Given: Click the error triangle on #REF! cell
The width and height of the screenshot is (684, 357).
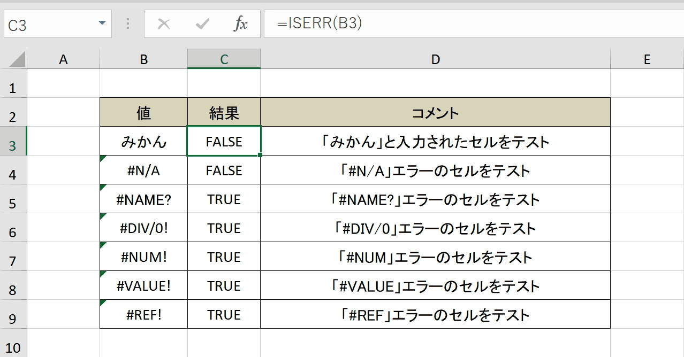Looking at the screenshot, I should point(103,302).
